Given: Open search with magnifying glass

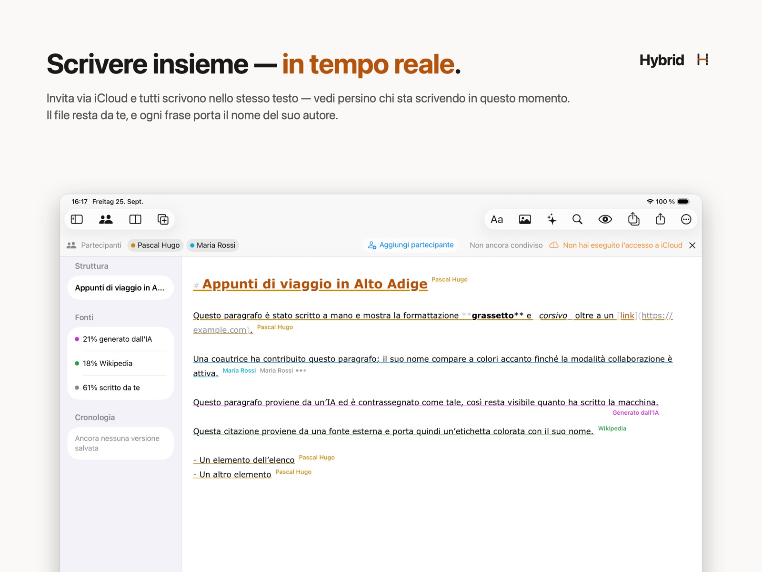Looking at the screenshot, I should click(x=577, y=219).
